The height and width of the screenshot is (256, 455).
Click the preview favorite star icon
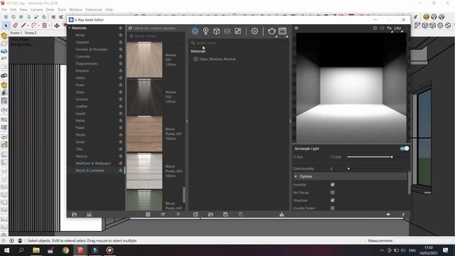[382, 28]
